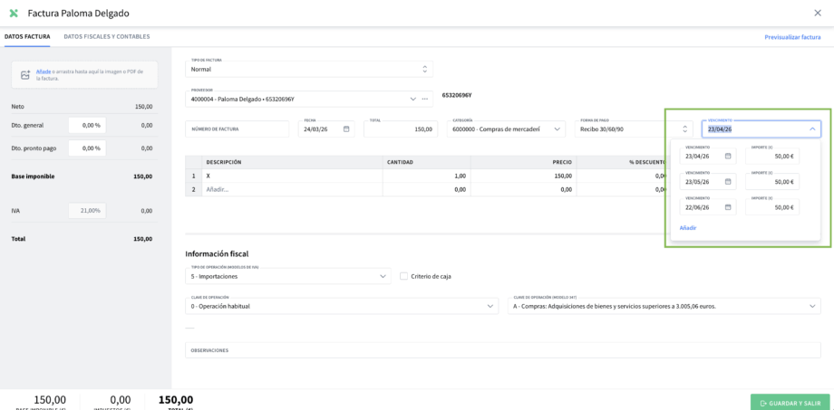
Task: Click the Número de factura field
Action: coord(238,129)
